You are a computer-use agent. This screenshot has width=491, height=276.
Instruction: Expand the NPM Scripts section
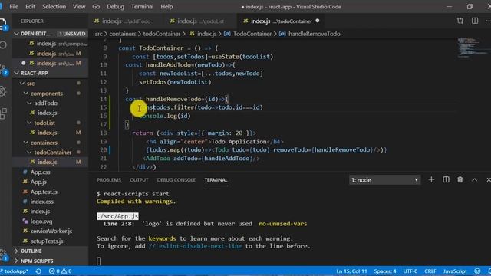click(x=50, y=261)
